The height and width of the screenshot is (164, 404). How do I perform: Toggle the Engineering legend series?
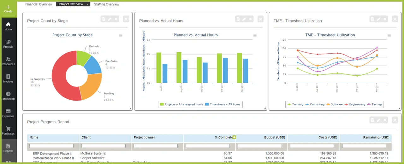(x=355, y=104)
